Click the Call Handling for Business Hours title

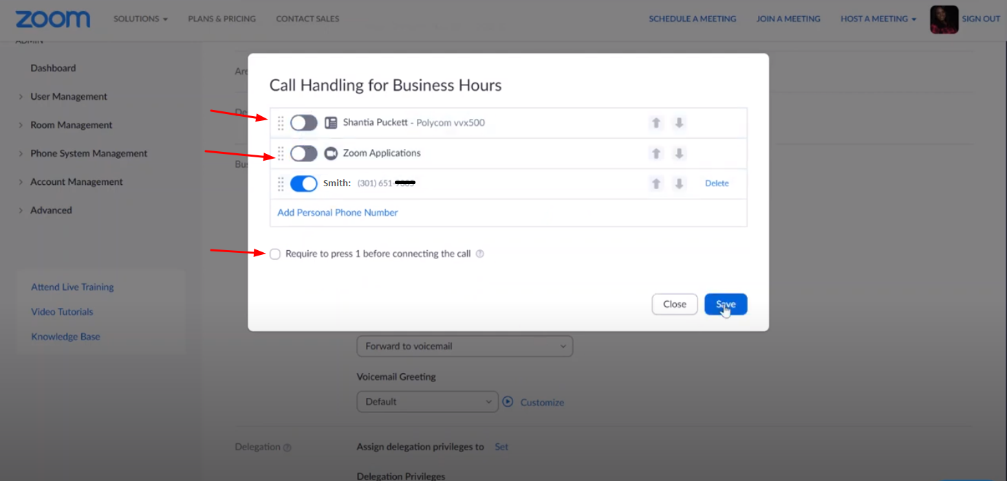[x=385, y=85]
